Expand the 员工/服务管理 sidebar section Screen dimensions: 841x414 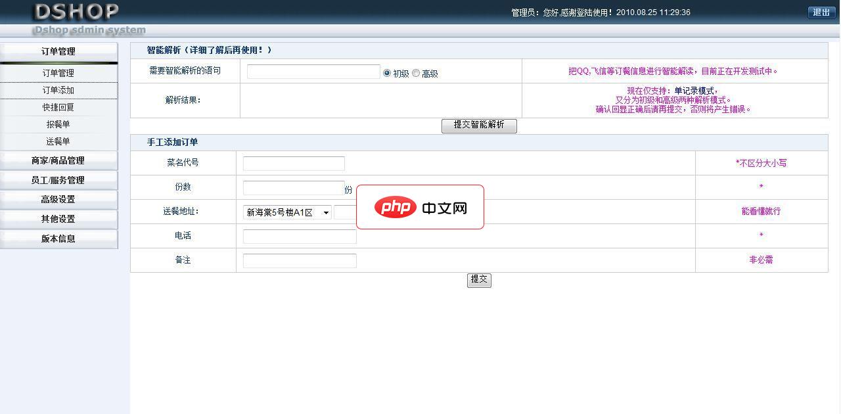pyautogui.click(x=58, y=180)
